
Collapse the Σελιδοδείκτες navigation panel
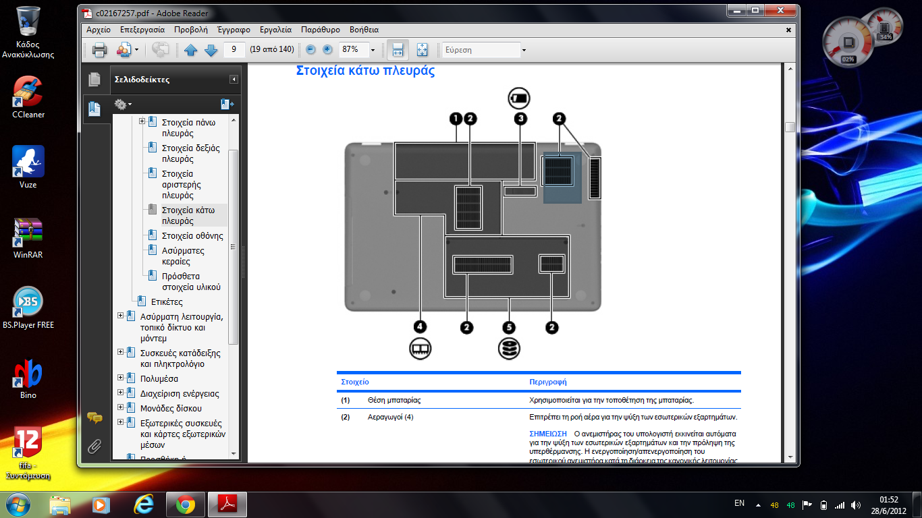pos(234,80)
